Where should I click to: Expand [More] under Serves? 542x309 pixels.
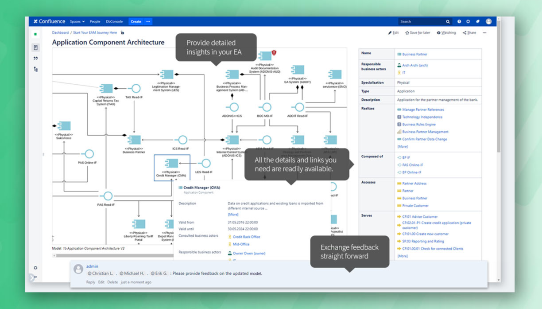coord(403,256)
